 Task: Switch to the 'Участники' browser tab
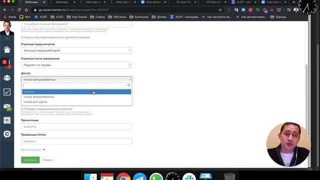[274, 2]
